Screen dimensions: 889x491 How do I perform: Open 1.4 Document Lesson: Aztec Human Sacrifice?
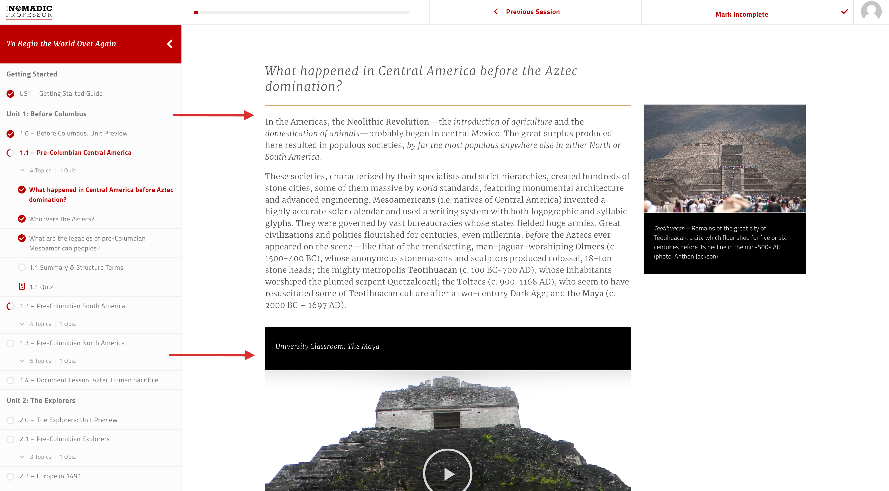pos(89,380)
